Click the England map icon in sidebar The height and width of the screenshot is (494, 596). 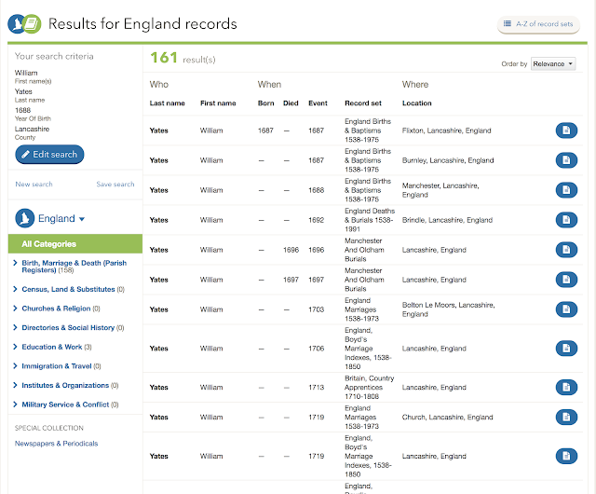point(25,218)
